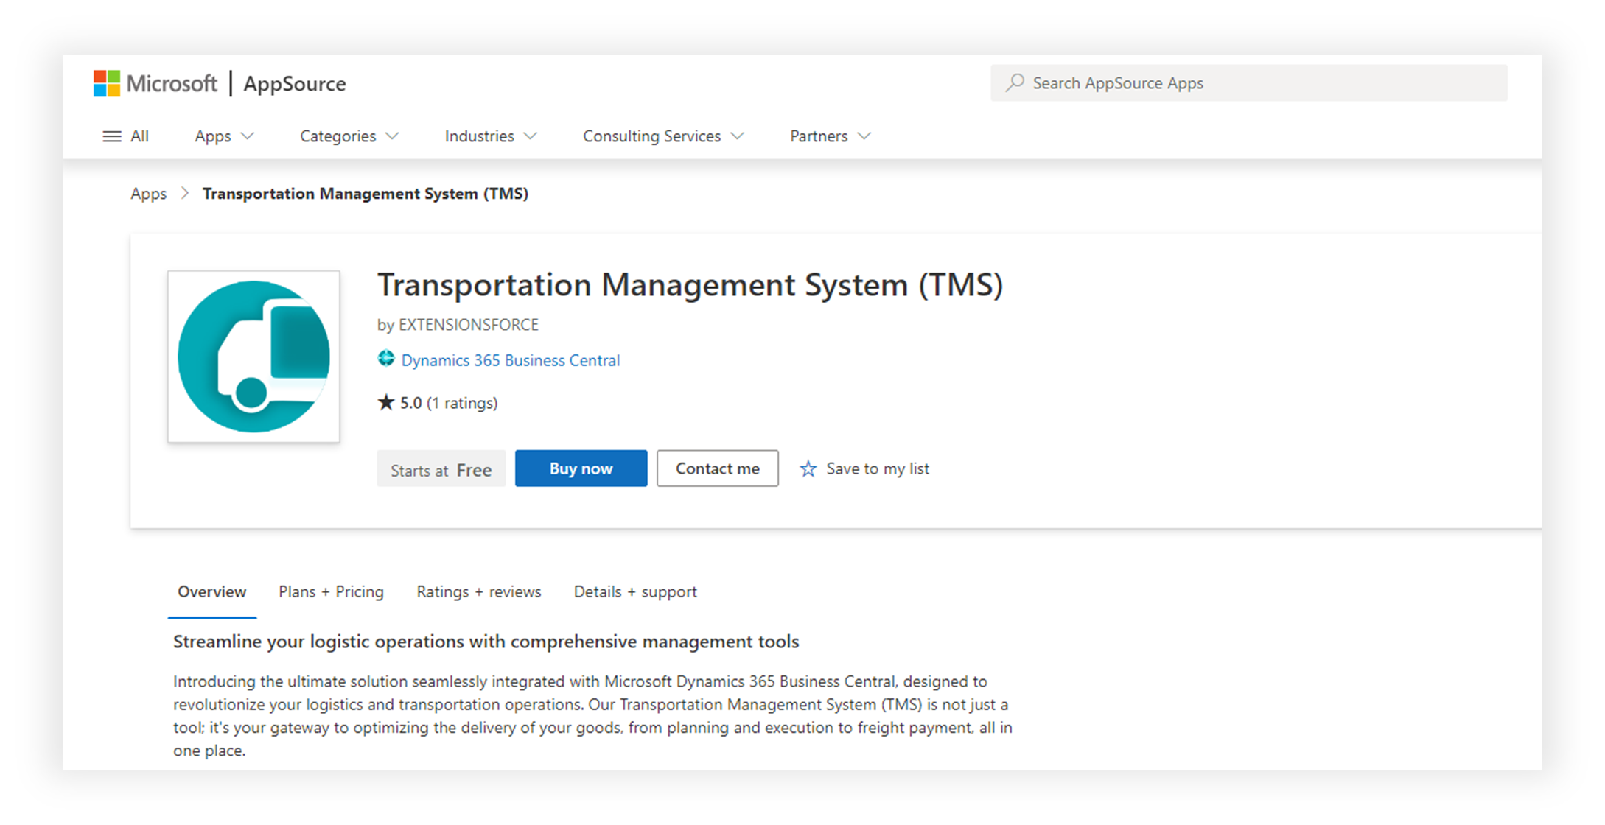The image size is (1605, 825).
Task: Click the star icon next to Save to my list
Action: (808, 468)
